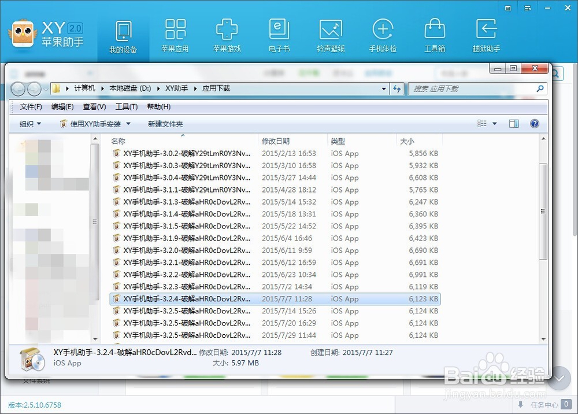578x414 pixels.
Task: Open the 手机体检 section
Action: 383,36
